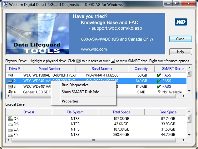The width and height of the screenshot is (198, 149).
Task: Click the SMART Status column header
Action: (171, 69)
